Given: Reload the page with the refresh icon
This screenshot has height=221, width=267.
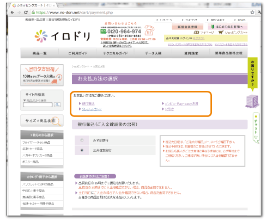Looking at the screenshot, I should (26, 13).
